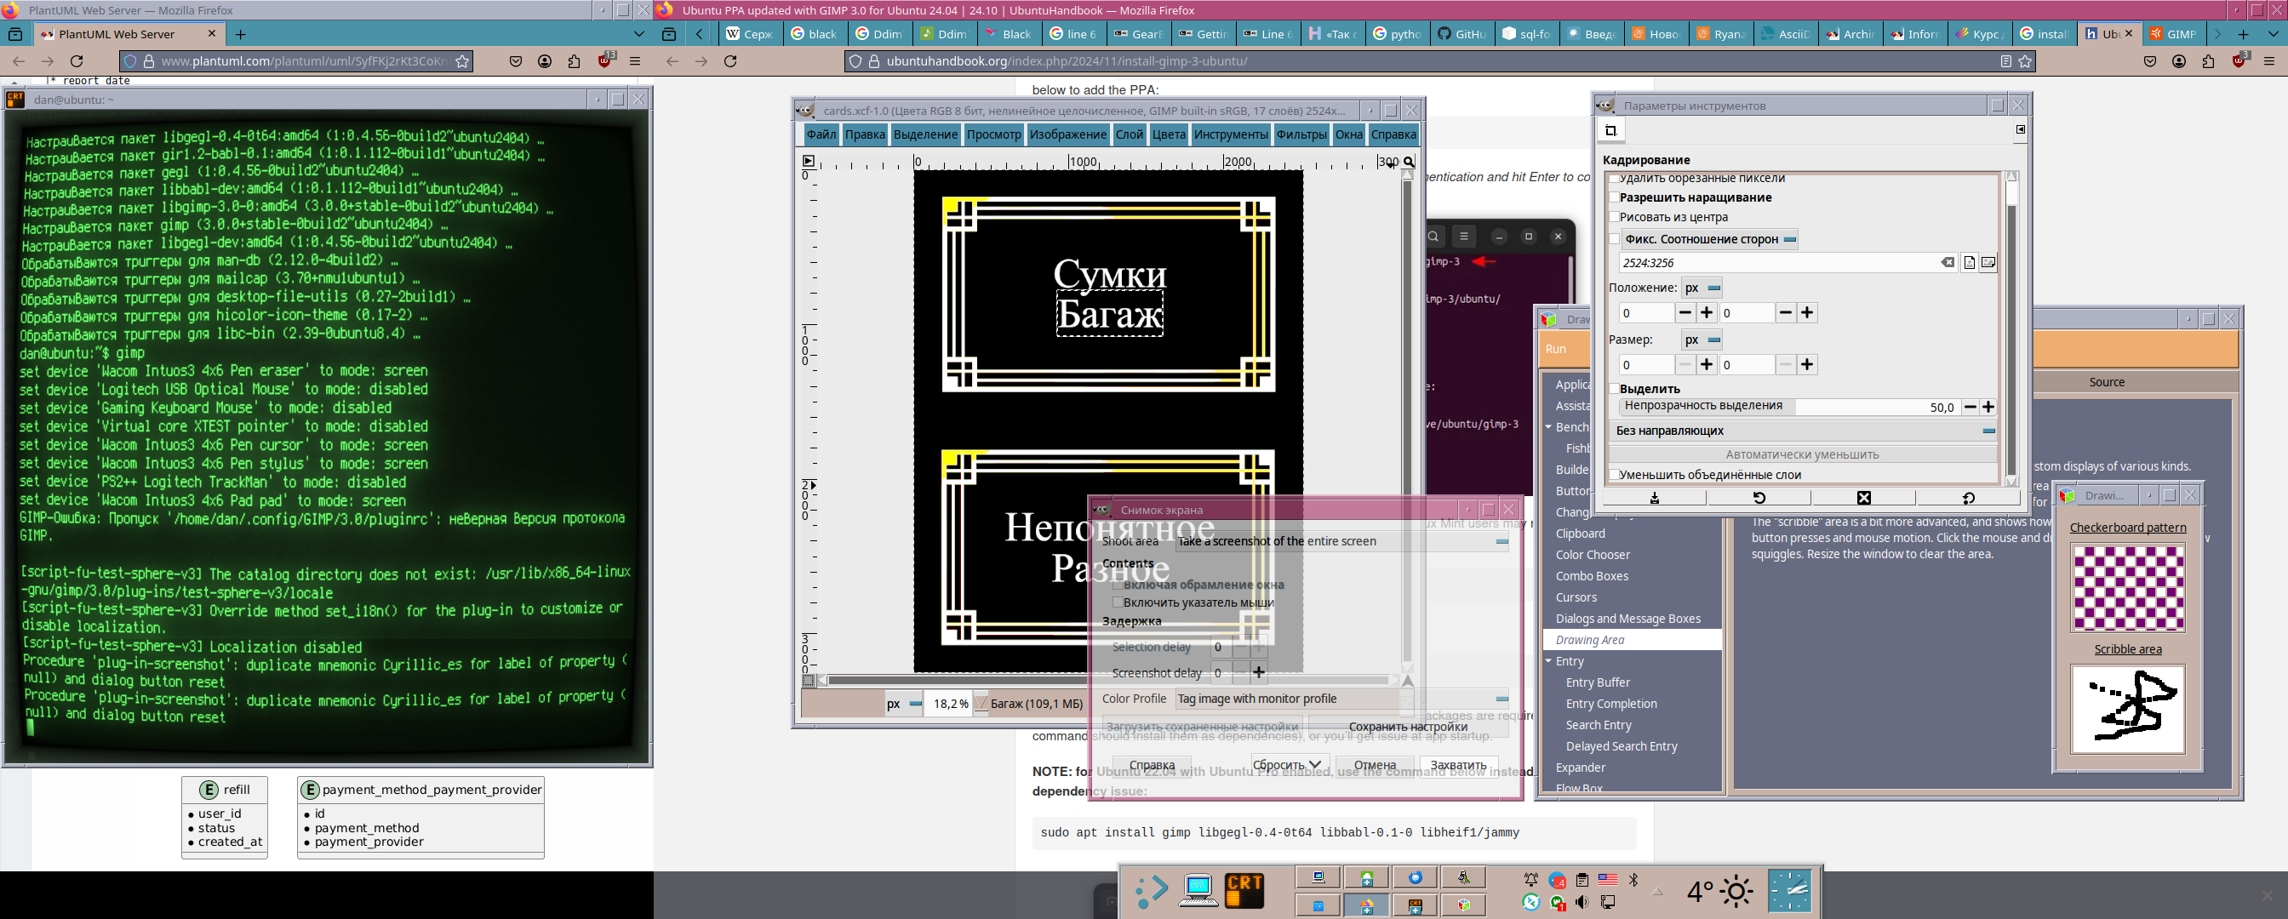The height and width of the screenshot is (919, 2288).
Task: Collapse the Entry tree item
Action: pyautogui.click(x=1549, y=661)
